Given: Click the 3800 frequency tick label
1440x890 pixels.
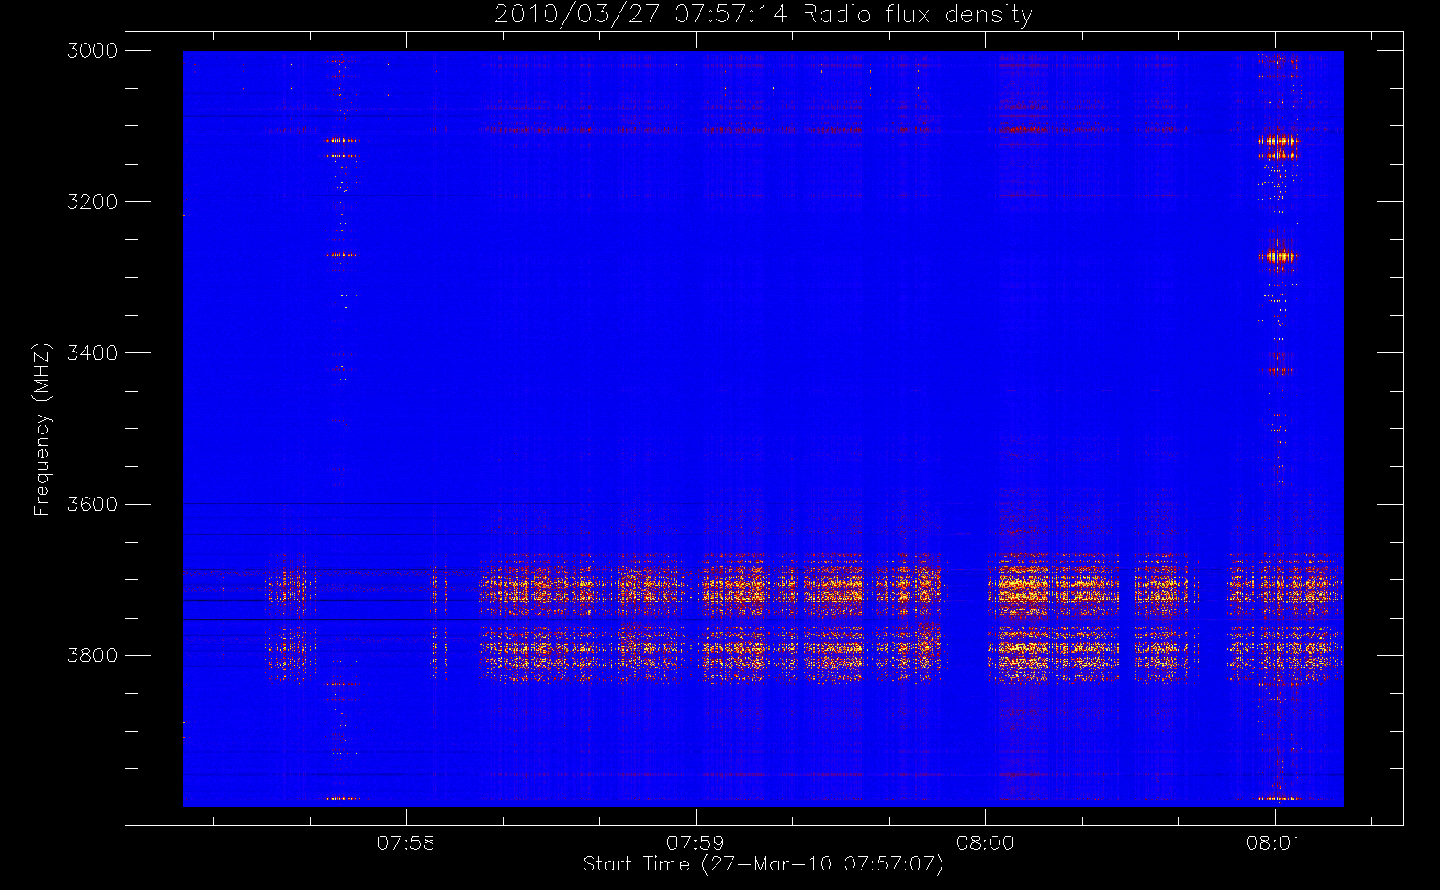Looking at the screenshot, I should pyautogui.click(x=92, y=656).
